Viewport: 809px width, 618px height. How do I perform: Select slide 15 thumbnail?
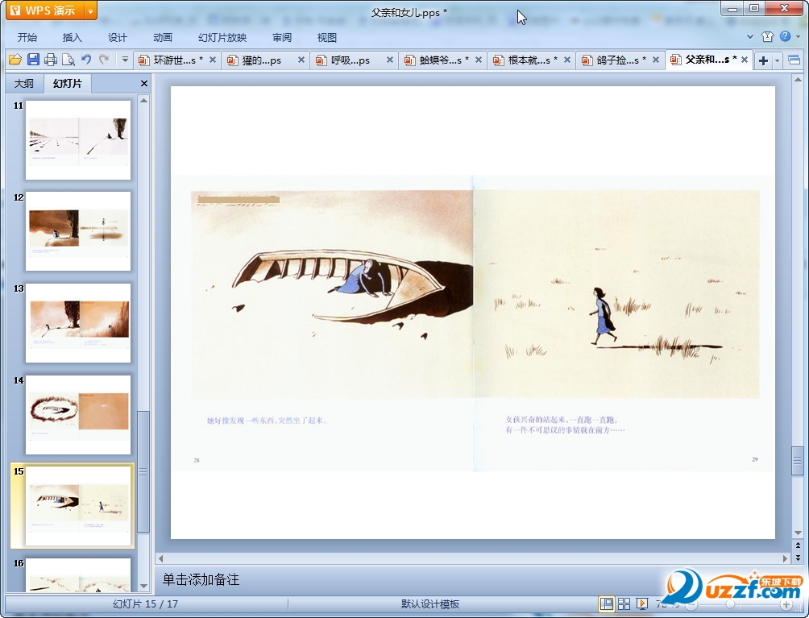pyautogui.click(x=78, y=506)
